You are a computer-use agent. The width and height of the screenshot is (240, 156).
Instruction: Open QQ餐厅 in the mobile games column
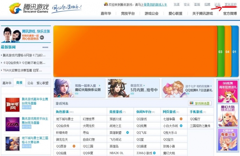pos(195,119)
